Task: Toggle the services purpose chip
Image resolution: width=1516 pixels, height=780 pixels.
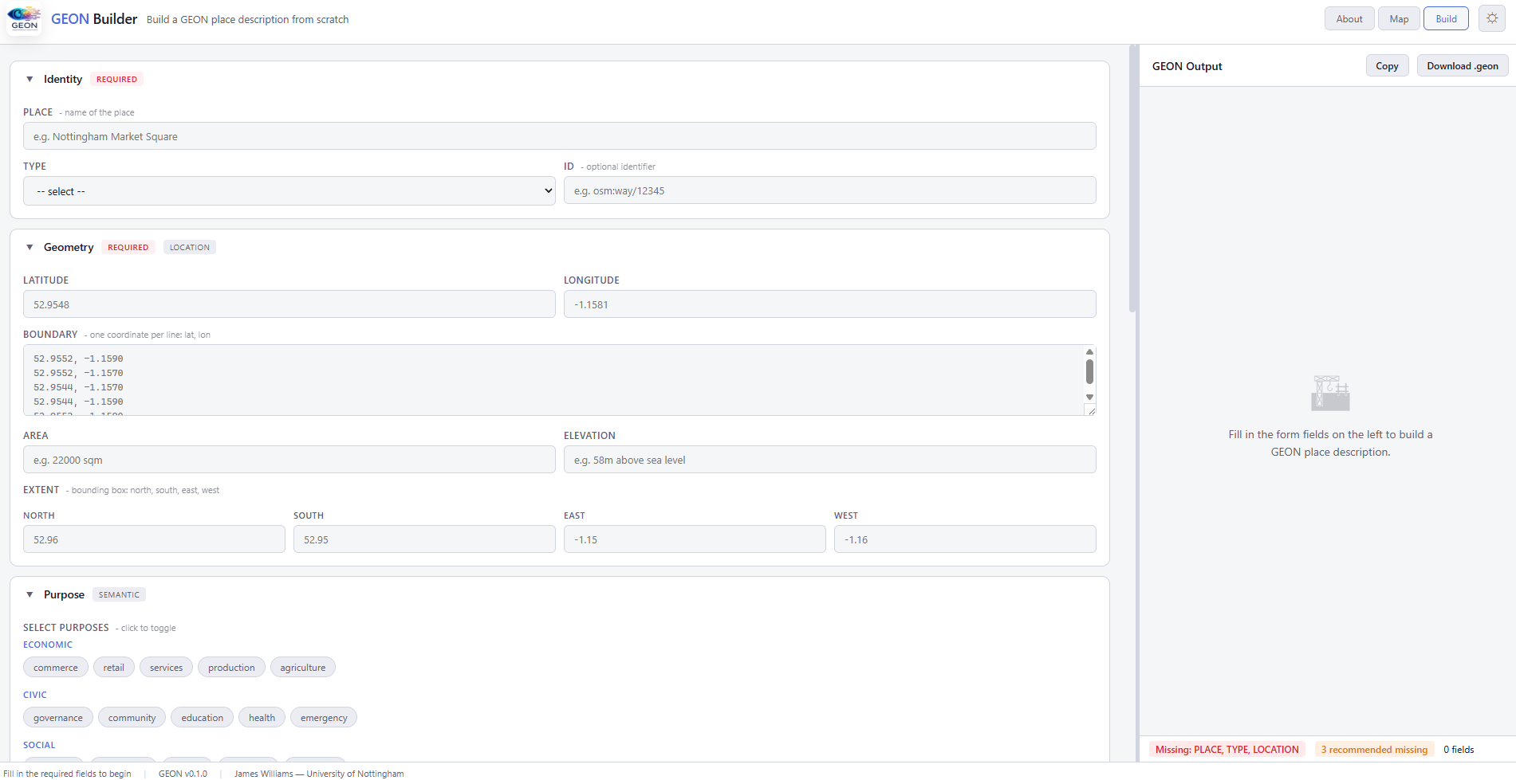Action: [166, 668]
